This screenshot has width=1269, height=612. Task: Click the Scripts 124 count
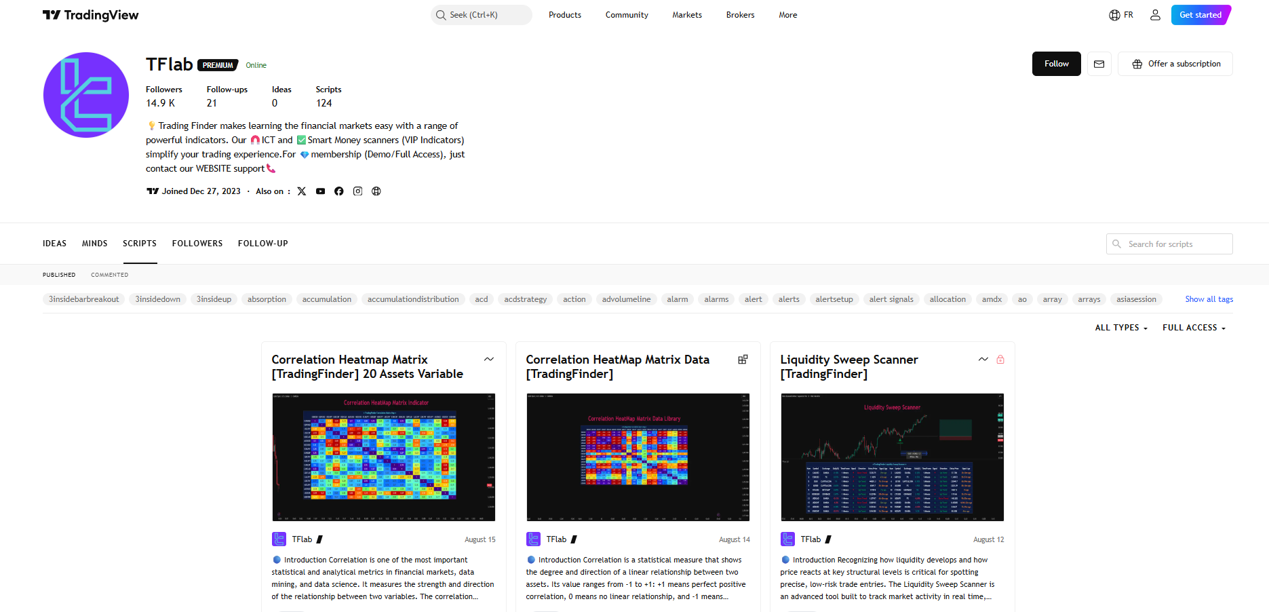coord(328,96)
